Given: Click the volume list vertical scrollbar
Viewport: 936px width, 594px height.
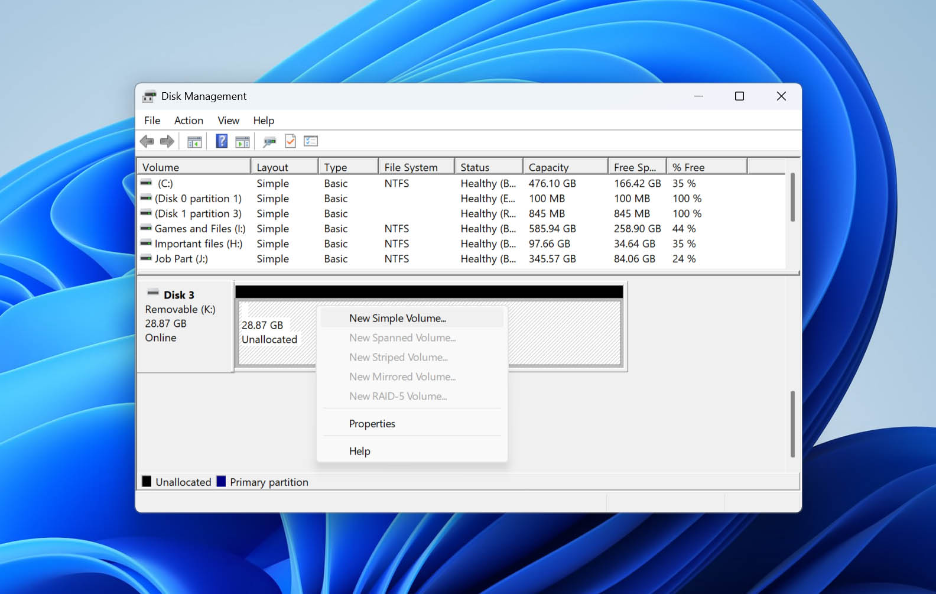Looking at the screenshot, I should 792,197.
